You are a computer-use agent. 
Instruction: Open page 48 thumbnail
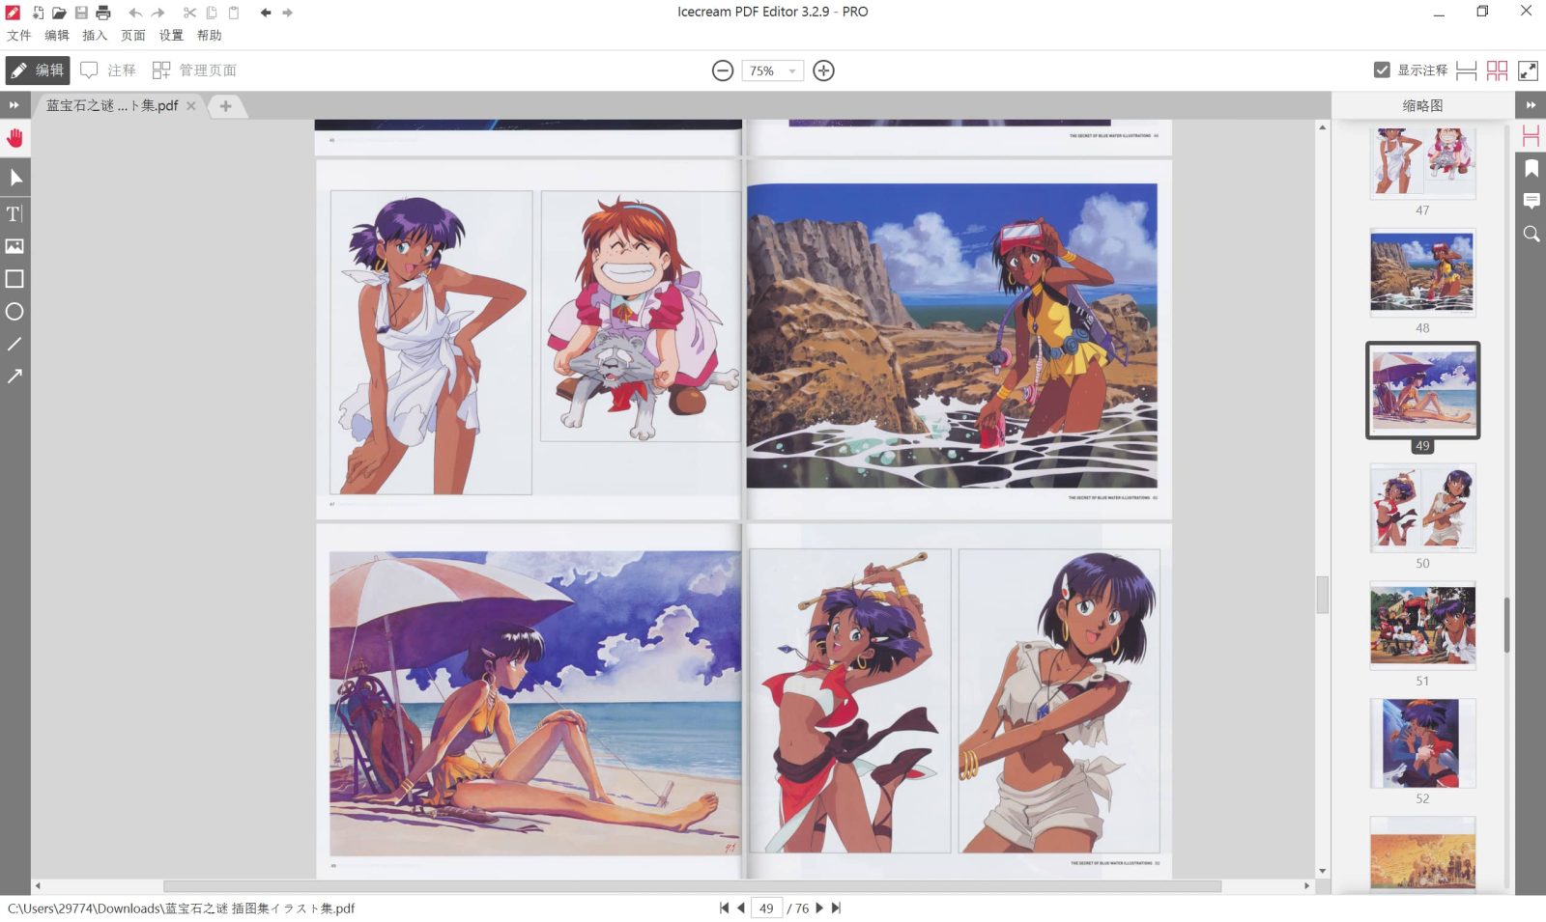coord(1422,272)
